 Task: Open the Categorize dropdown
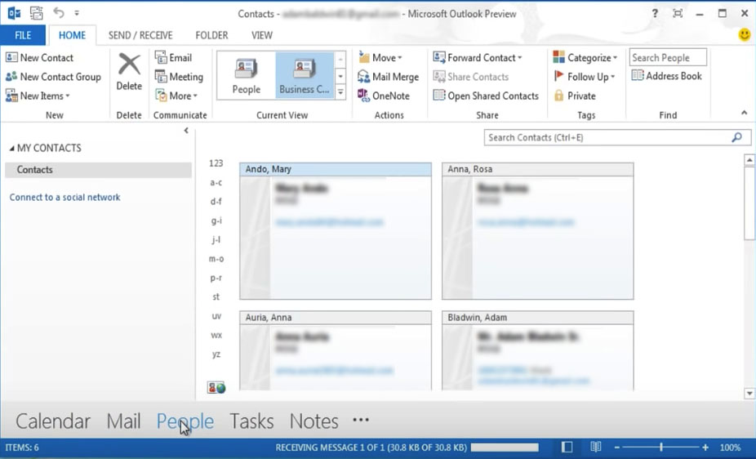[x=585, y=57]
